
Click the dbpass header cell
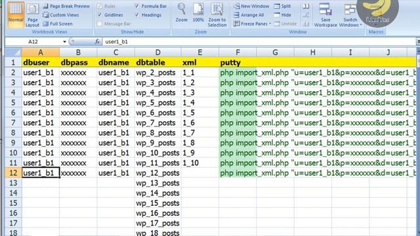tap(78, 62)
